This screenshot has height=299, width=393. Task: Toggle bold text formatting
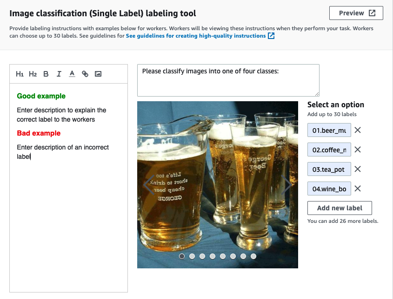pos(46,74)
